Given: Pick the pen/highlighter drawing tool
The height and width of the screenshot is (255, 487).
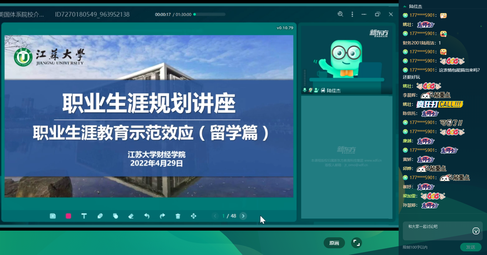Looking at the screenshot, I should tap(100, 216).
